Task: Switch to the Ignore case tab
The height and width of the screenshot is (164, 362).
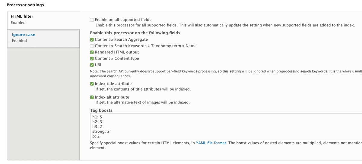Action: tap(23, 35)
